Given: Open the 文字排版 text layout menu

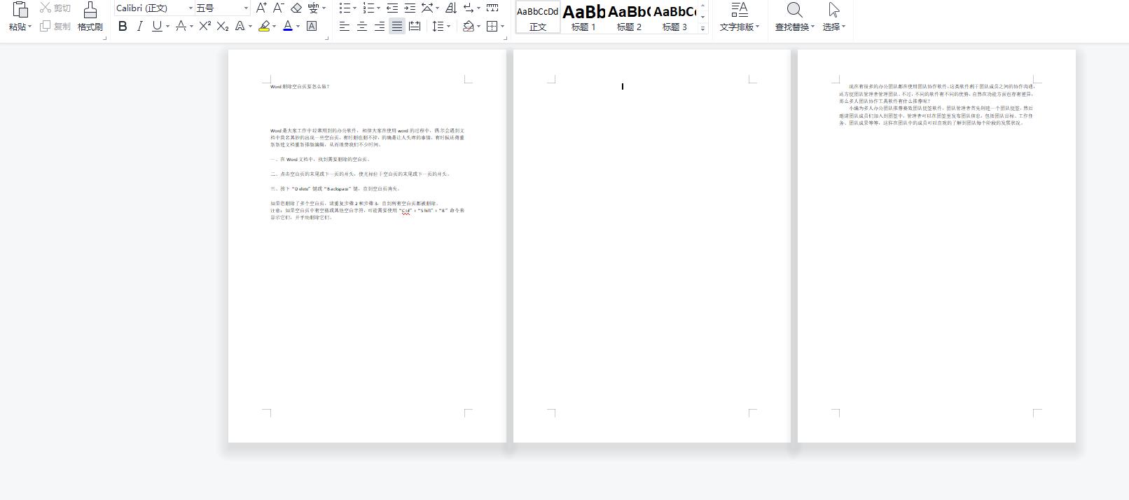Looking at the screenshot, I should click(740, 17).
